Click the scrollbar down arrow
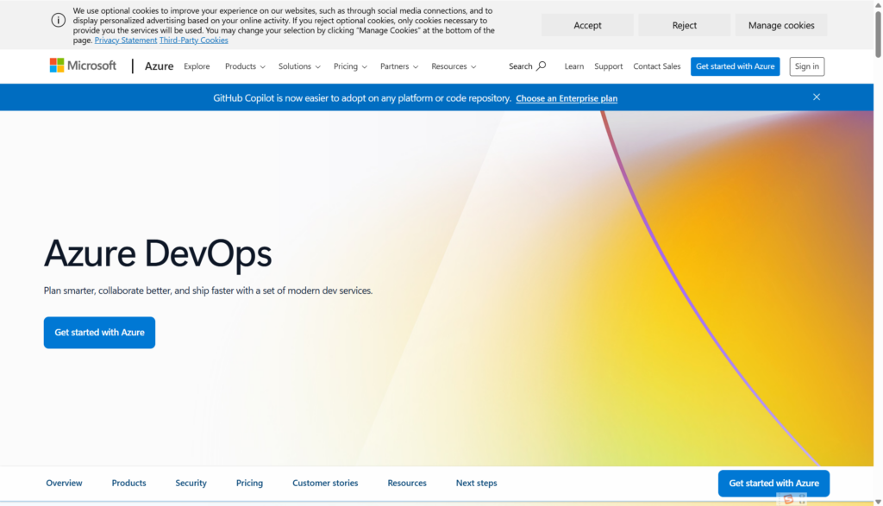The width and height of the screenshot is (883, 506). (x=878, y=502)
